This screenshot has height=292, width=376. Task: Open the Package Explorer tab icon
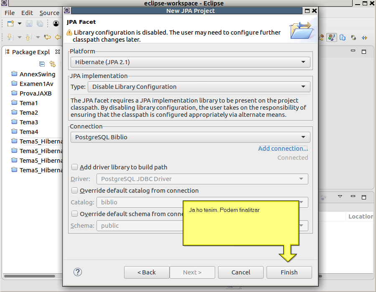(8, 52)
